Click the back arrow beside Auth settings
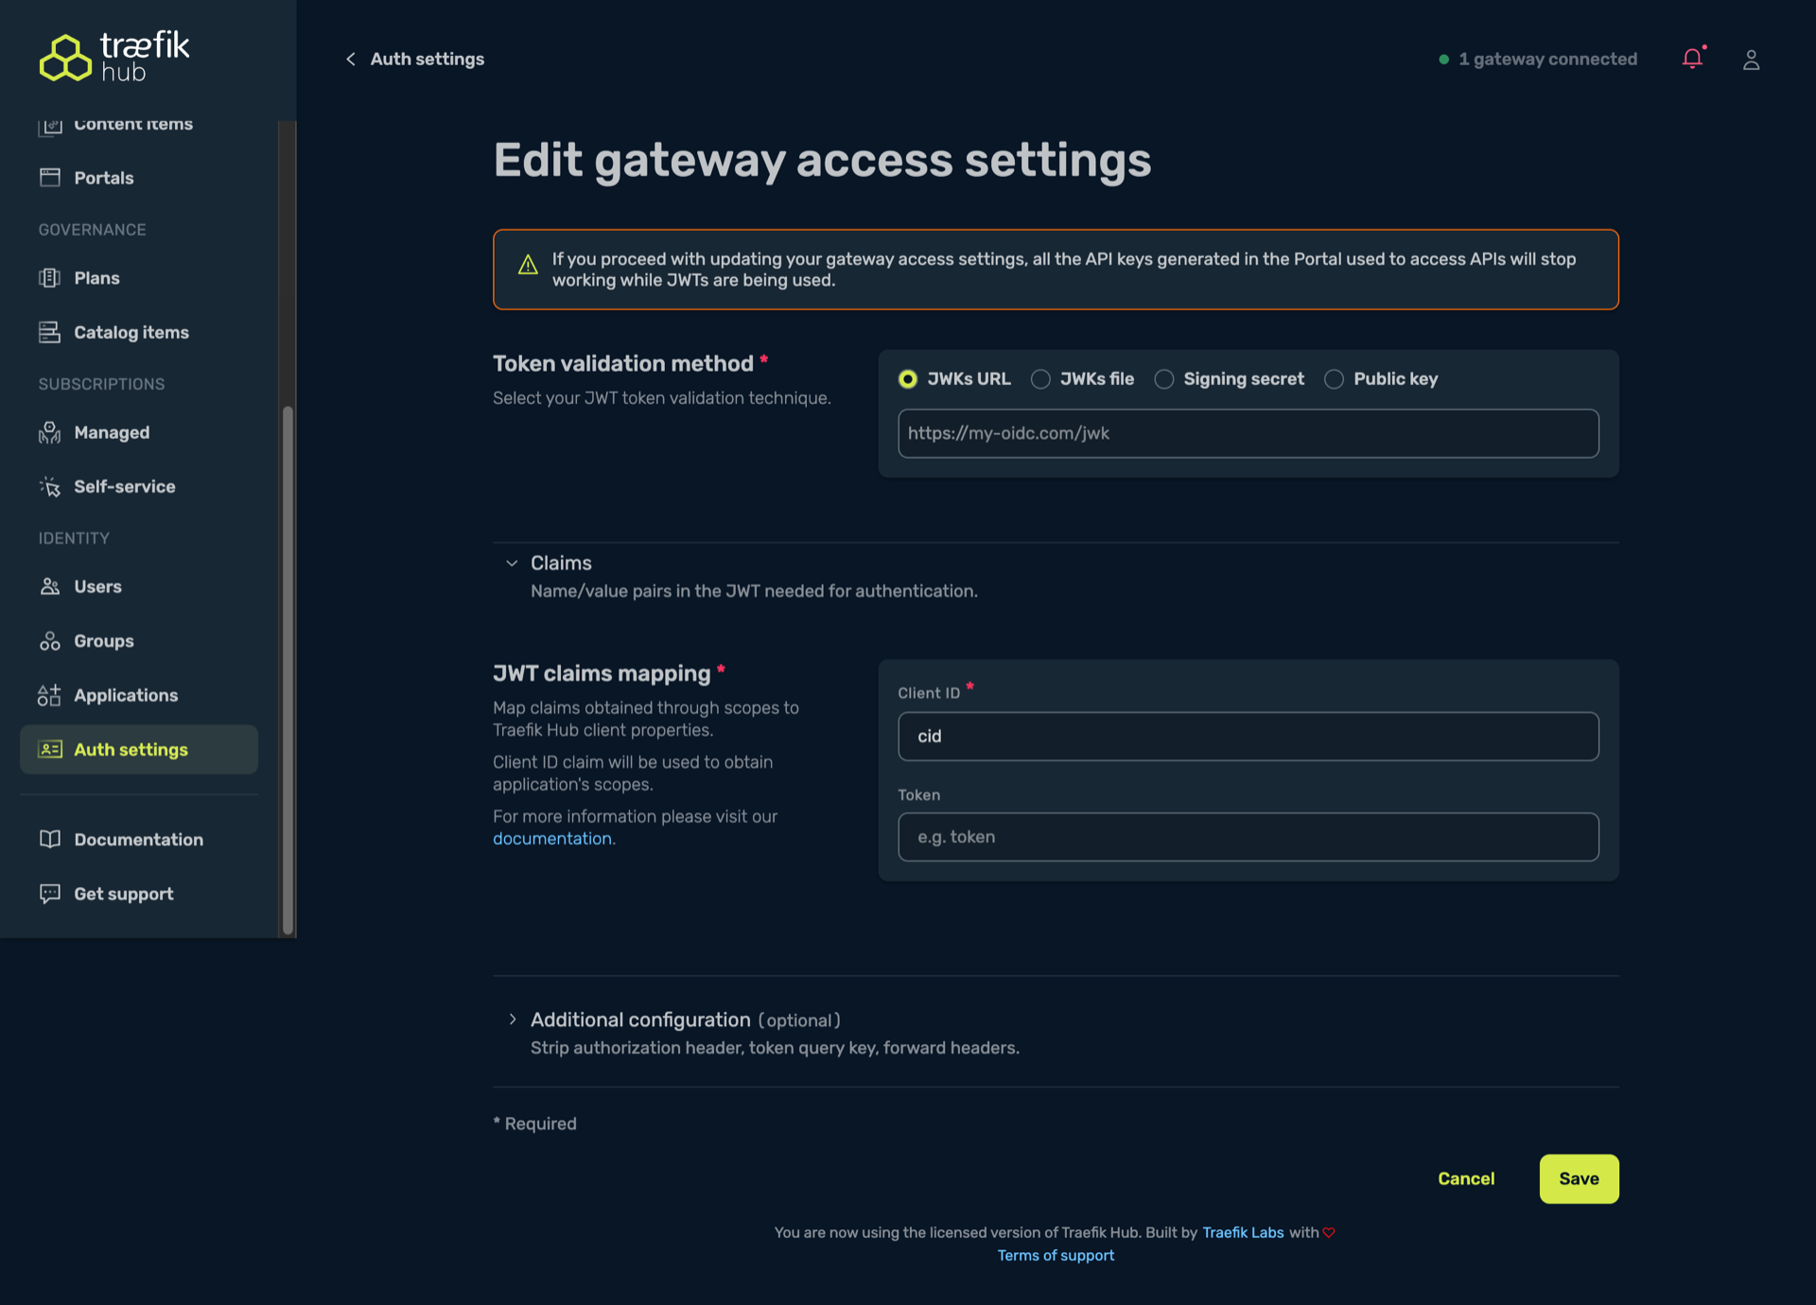Screen dimensions: 1816x1305 pyautogui.click(x=351, y=59)
